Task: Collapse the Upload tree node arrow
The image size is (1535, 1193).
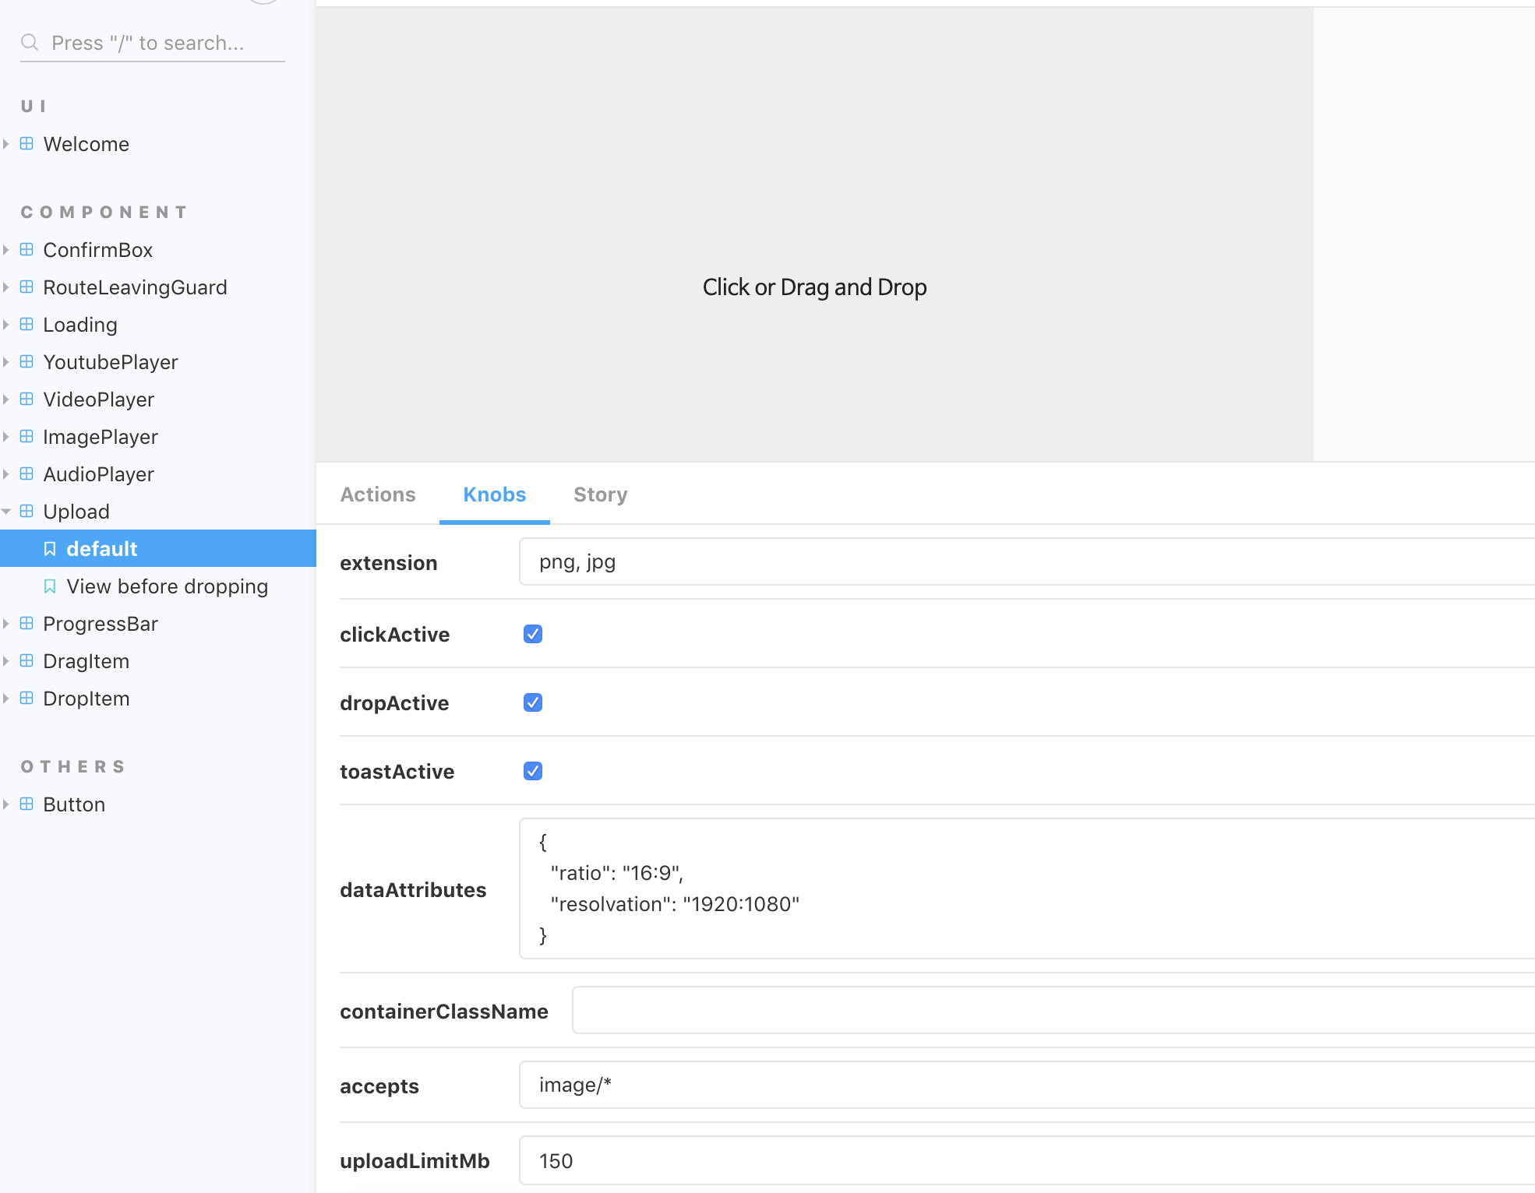Action: 6,512
